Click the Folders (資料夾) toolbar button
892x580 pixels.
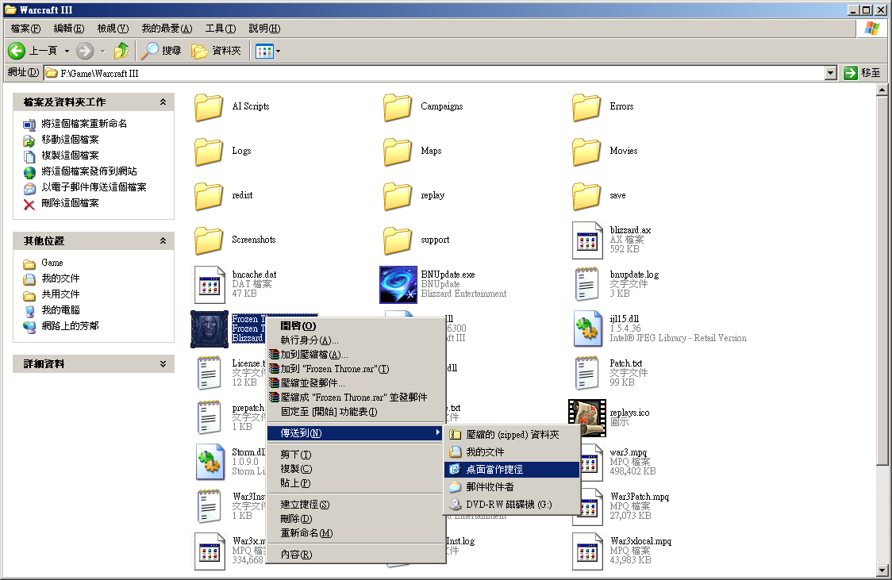pyautogui.click(x=217, y=51)
